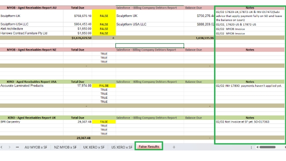Select XERO - Aged Receivables Report UK header
Image resolution: width=286 pixels, height=161 pixels.
pos(32,118)
